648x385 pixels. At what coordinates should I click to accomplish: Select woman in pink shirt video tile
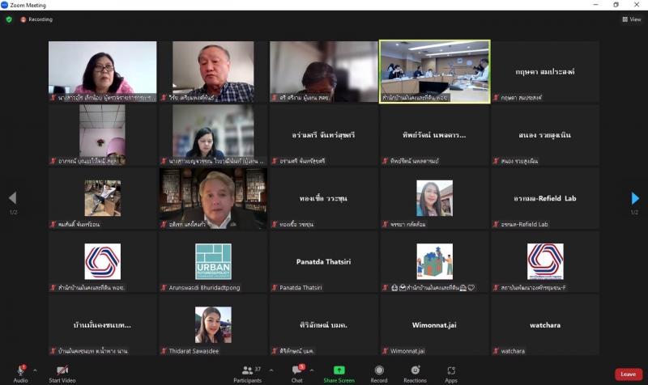coord(103,71)
